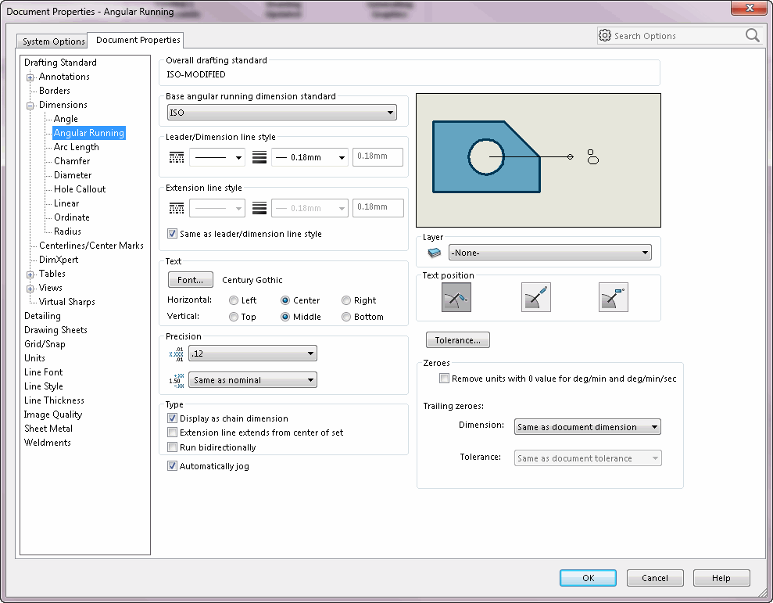Screen dimensions: 773x603
Task: Click leader line custom thickness field
Action: (x=378, y=157)
